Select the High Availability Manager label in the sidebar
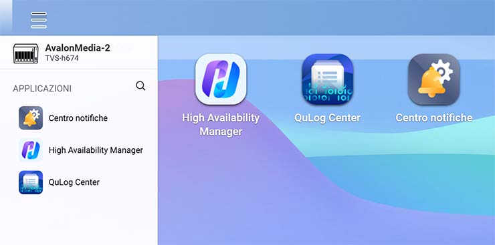The height and width of the screenshot is (245, 495). pyautogui.click(x=96, y=150)
